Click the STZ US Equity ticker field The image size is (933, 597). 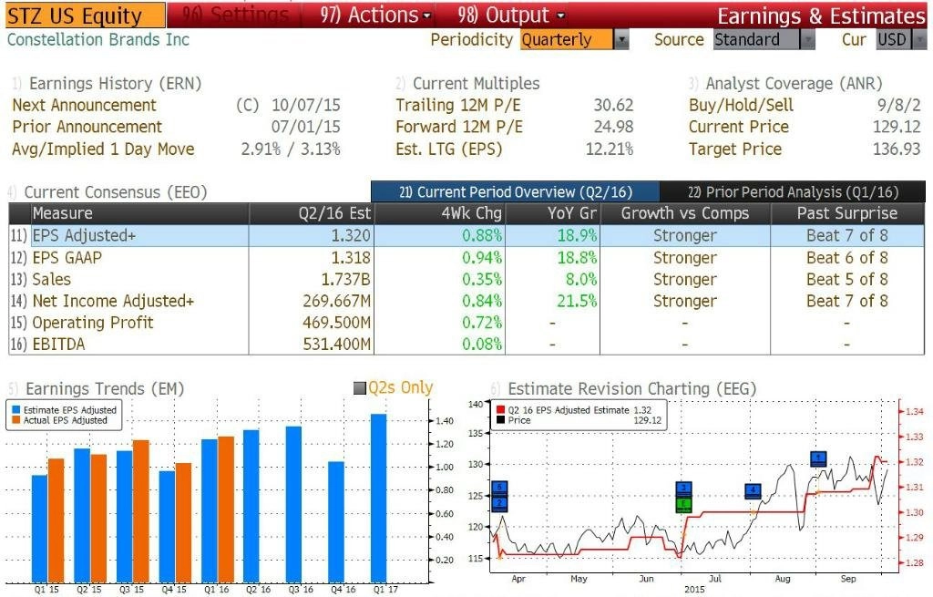tap(85, 15)
